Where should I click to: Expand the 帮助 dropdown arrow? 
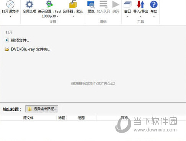(x=154, y=16)
